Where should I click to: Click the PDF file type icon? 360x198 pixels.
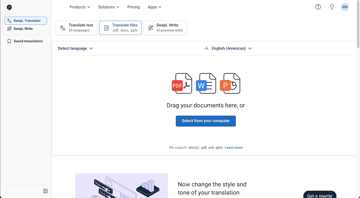click(182, 83)
